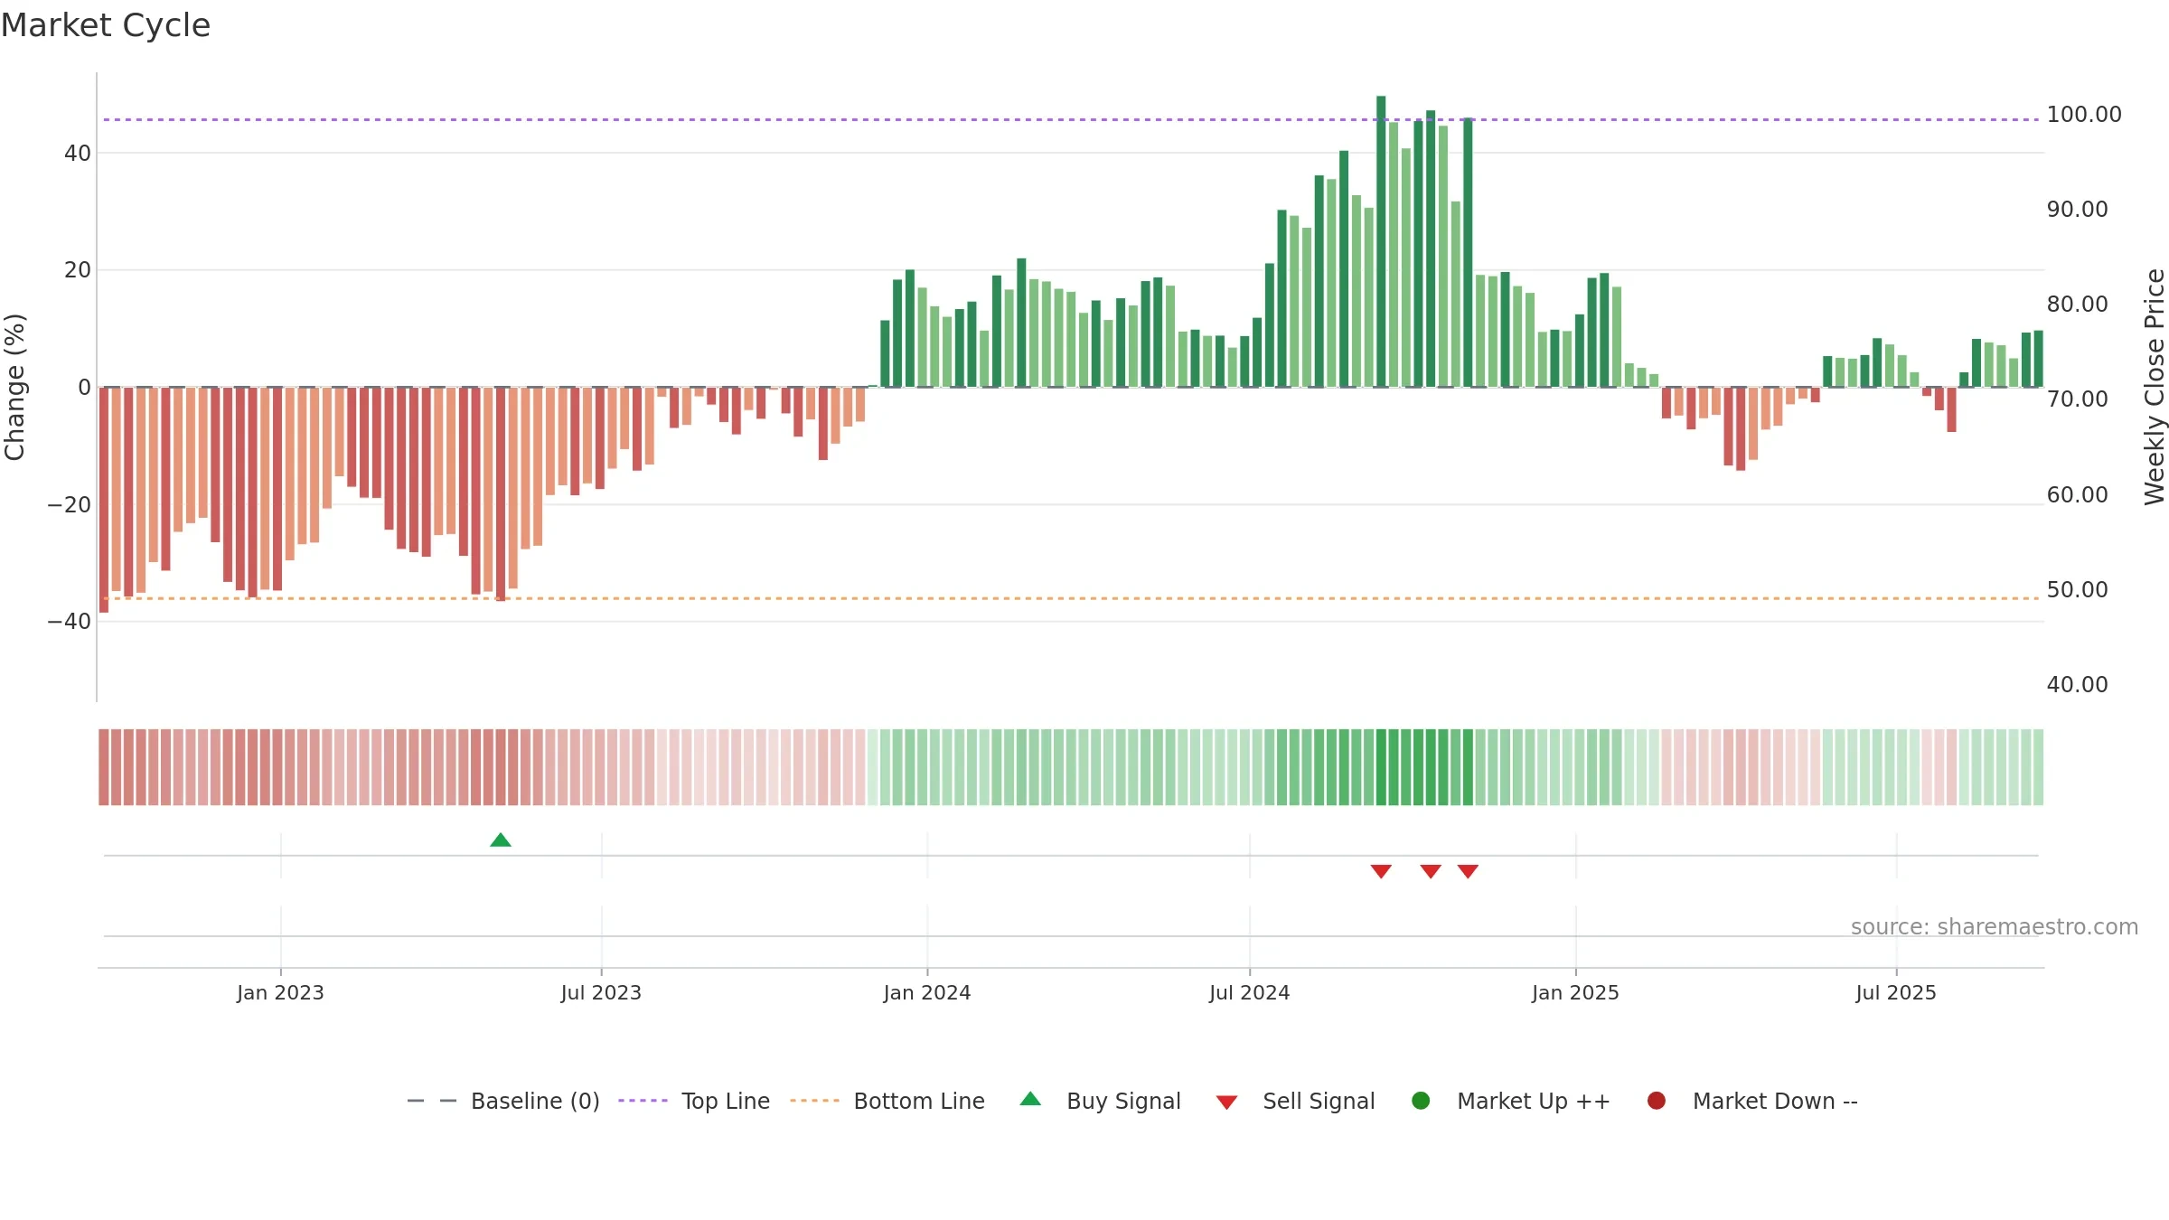
Task: Click the −20 change axis label
Action: [70, 505]
